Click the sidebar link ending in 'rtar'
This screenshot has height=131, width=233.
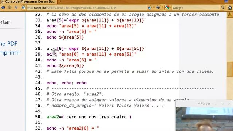[5, 22]
